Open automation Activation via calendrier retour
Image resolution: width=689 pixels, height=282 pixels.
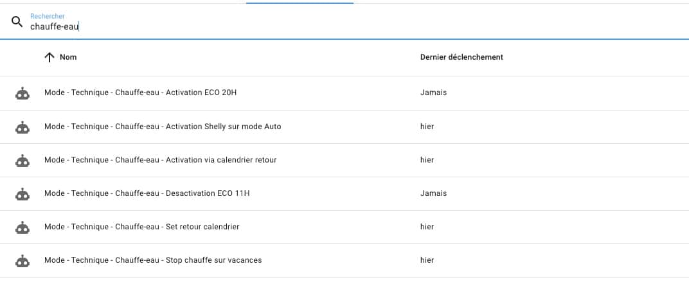click(161, 160)
